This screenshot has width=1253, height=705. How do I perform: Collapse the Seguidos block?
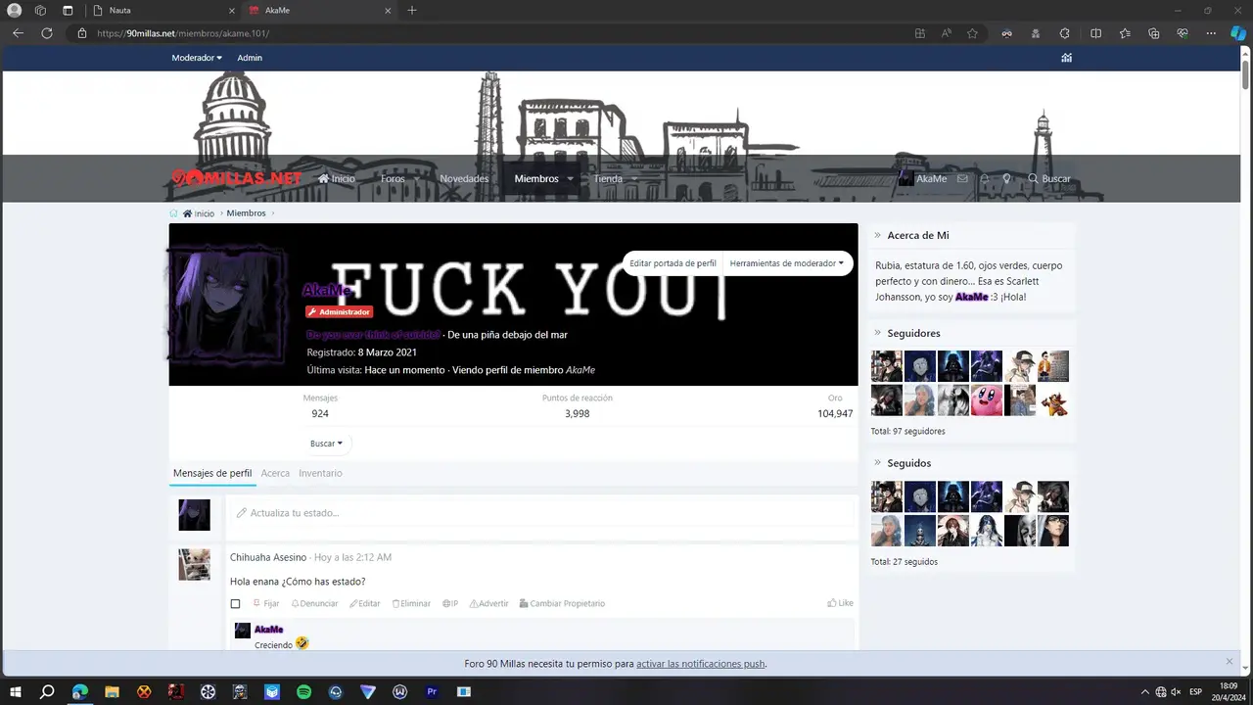point(878,463)
